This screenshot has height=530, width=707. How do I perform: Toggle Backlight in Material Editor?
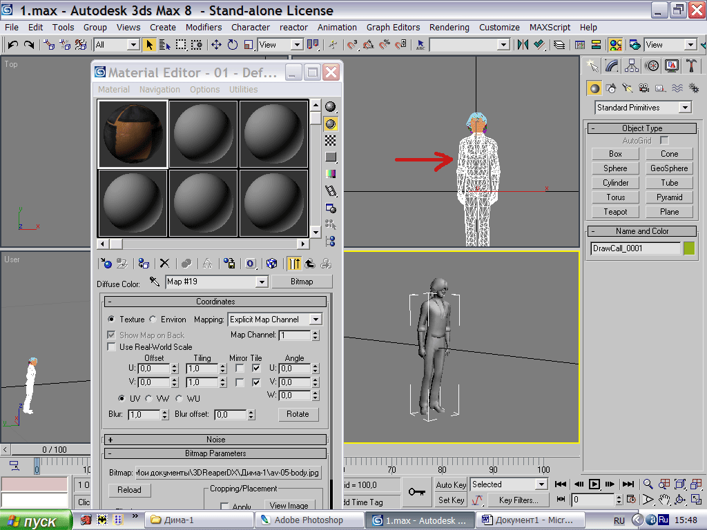tap(331, 124)
